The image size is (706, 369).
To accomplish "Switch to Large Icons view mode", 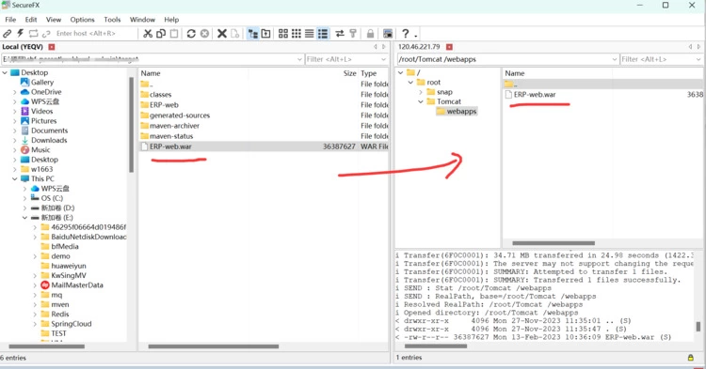I will click(x=282, y=34).
